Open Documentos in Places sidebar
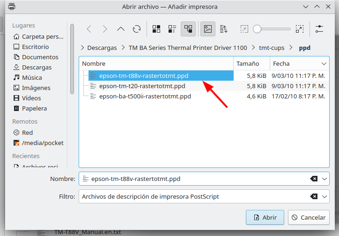Image resolution: width=339 pixels, height=236 pixels. (36, 57)
